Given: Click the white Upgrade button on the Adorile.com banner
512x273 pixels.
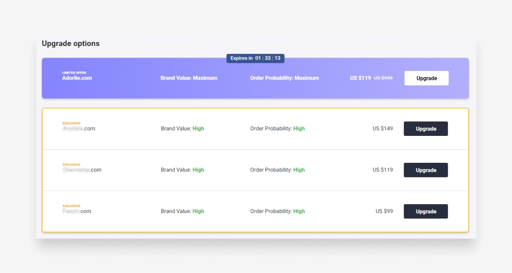Looking at the screenshot, I should pyautogui.click(x=426, y=78).
